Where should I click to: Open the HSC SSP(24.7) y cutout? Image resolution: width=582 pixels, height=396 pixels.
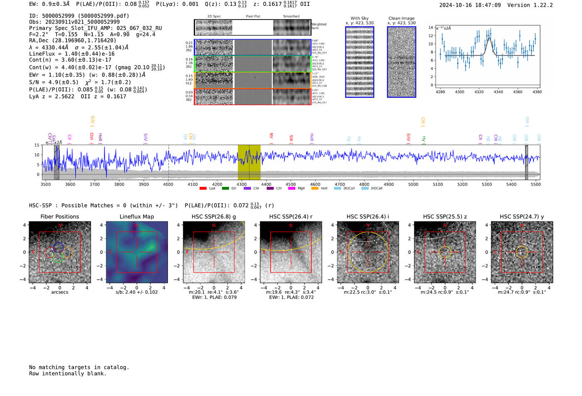[x=522, y=252]
